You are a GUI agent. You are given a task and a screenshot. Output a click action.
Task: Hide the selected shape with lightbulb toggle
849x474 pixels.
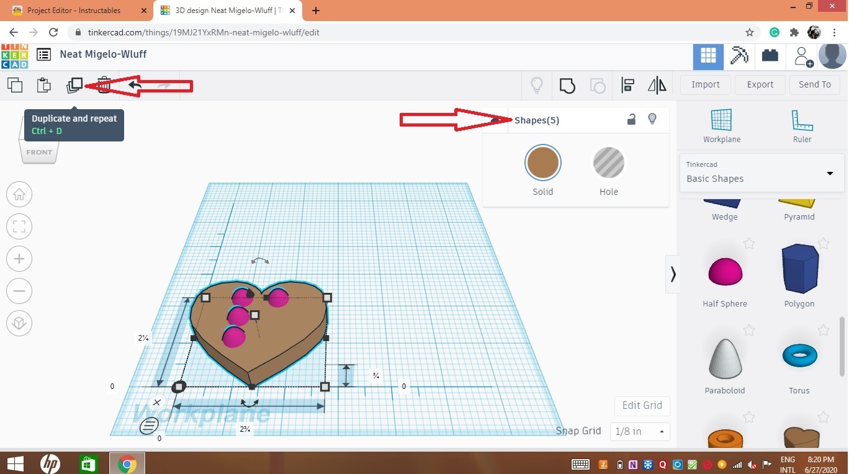652,118
